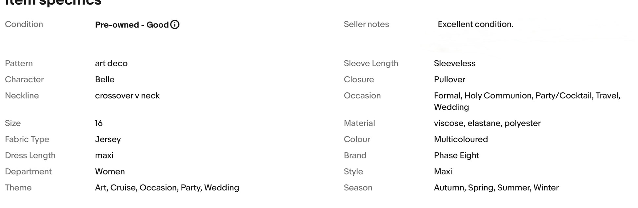Click the 'Pullover' closure value

pyautogui.click(x=449, y=79)
